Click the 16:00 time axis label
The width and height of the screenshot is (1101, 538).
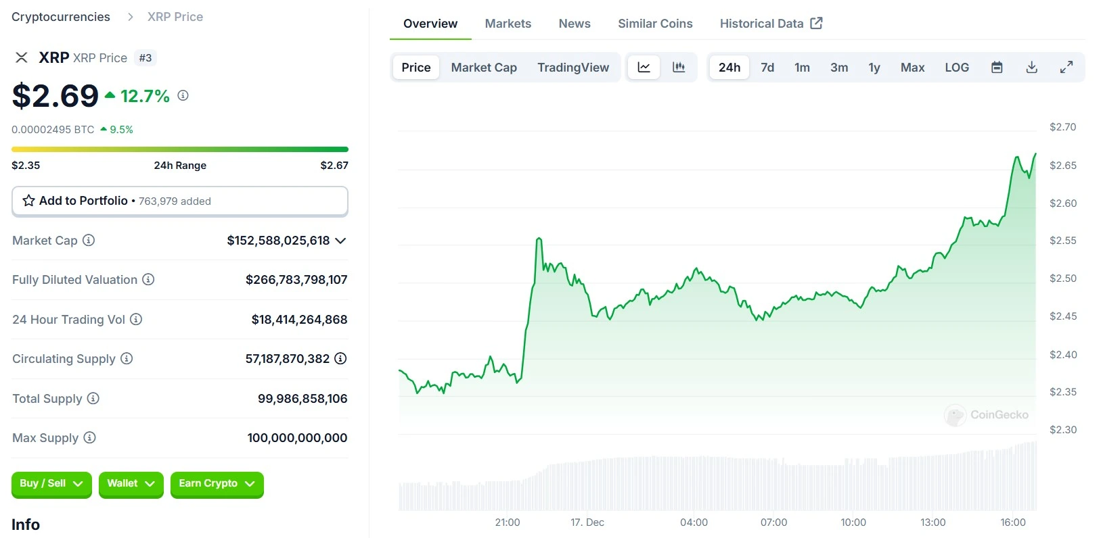click(1013, 522)
